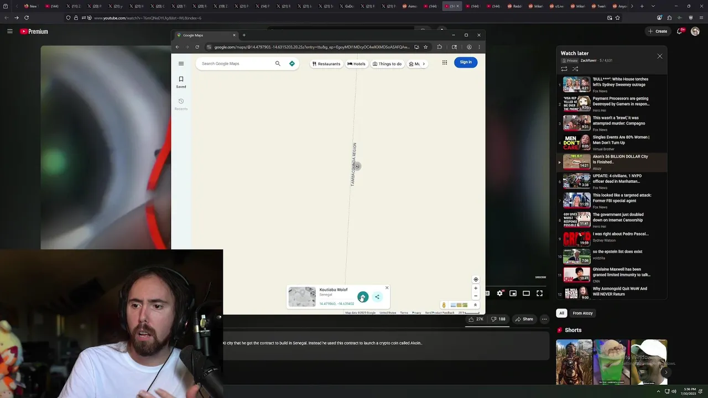Play 'Why Asmongold Quit WoW' video
Viewport: 708px width, 398px height.
tap(612, 292)
